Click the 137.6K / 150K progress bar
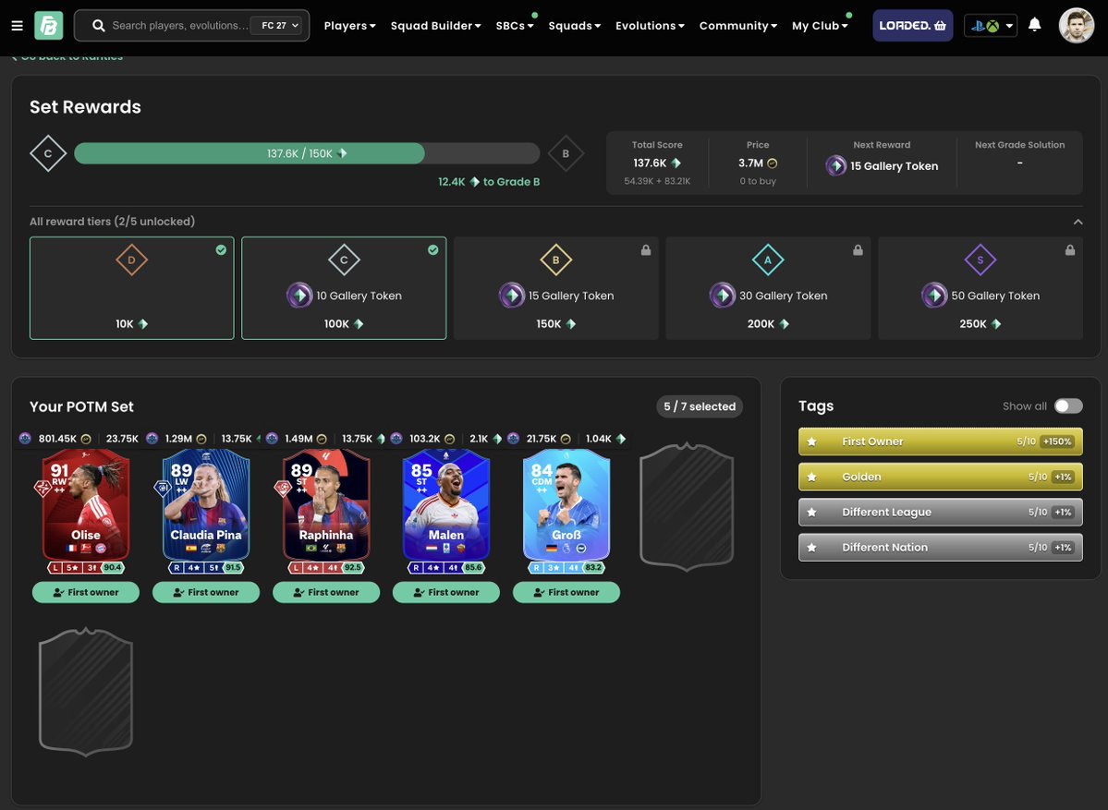This screenshot has width=1108, height=810. (x=307, y=153)
